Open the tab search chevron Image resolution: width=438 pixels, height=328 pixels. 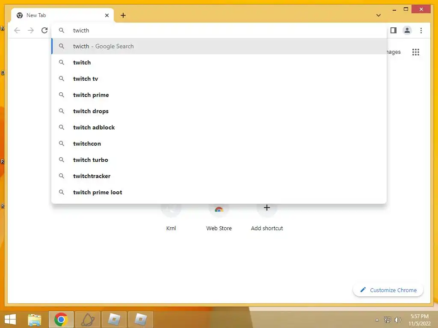[x=379, y=15]
